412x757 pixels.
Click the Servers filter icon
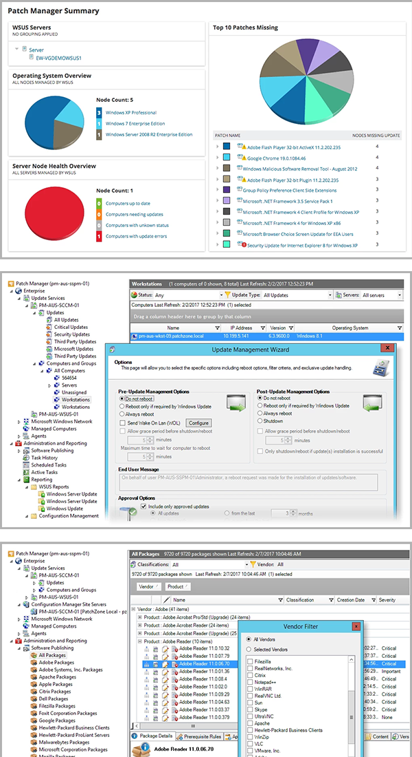point(339,295)
